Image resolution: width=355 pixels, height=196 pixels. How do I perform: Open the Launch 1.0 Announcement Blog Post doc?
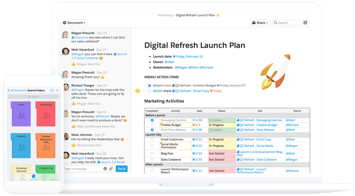259,153
